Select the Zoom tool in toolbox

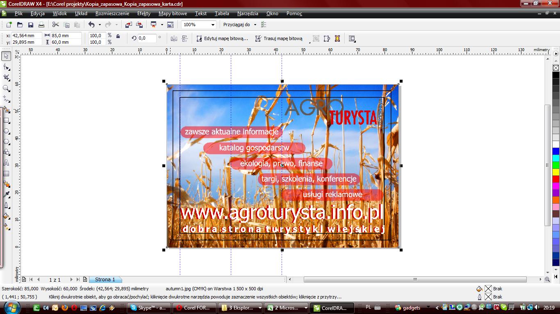click(x=7, y=88)
